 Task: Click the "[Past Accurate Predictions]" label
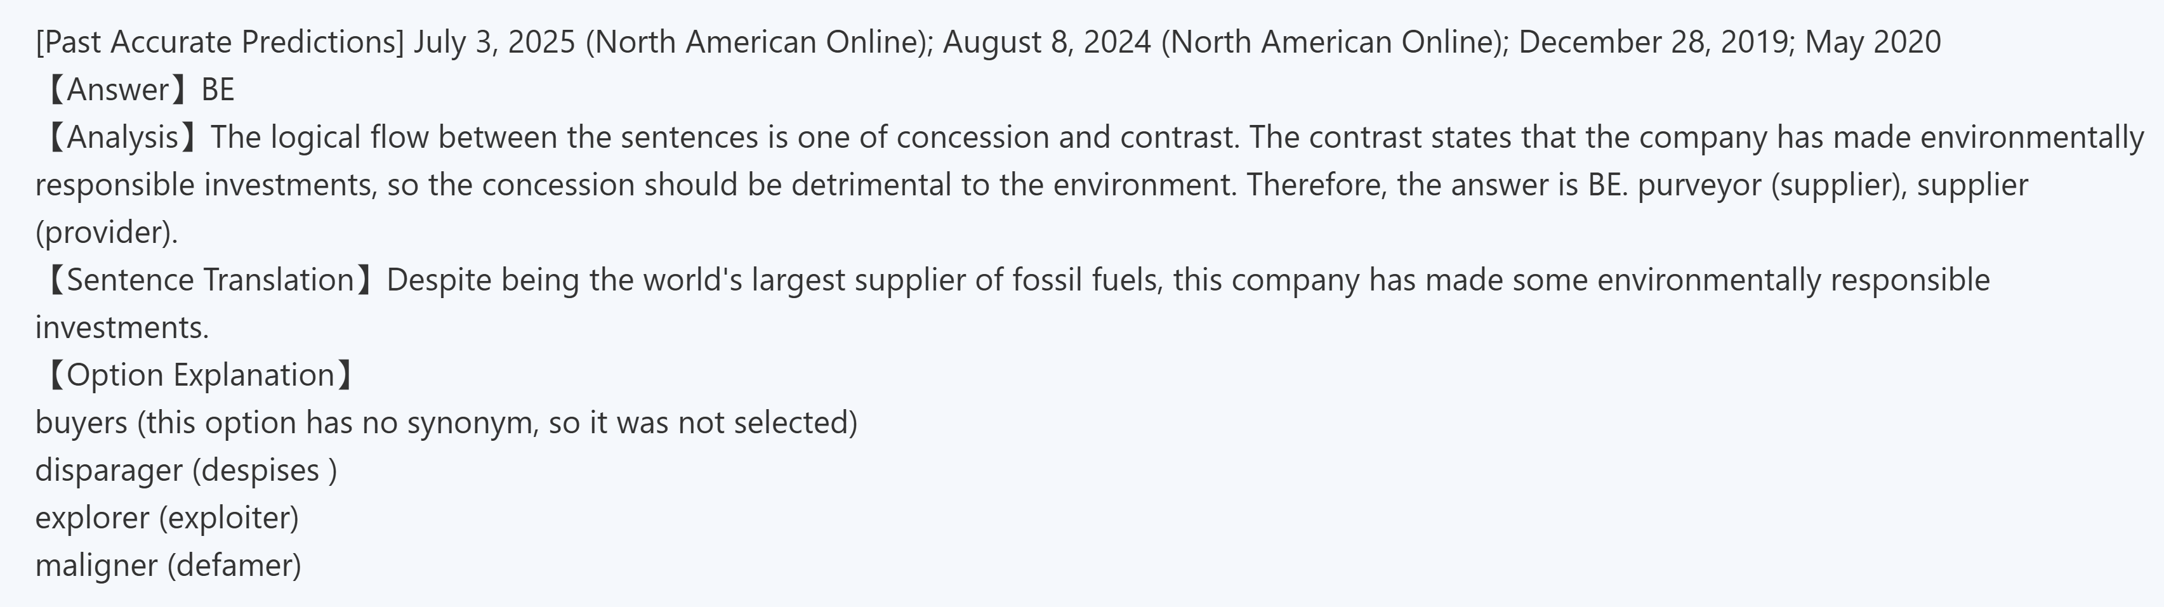[220, 42]
